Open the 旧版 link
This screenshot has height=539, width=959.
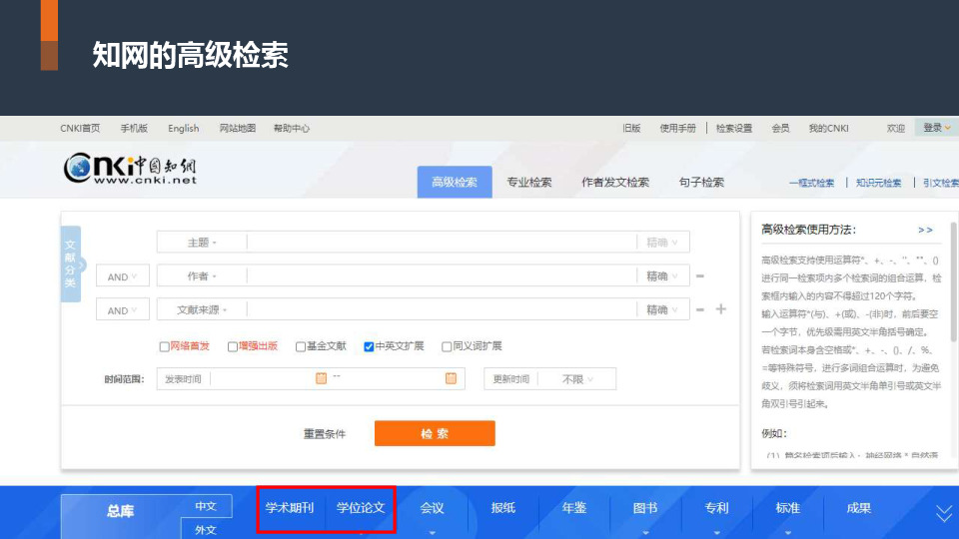[631, 129]
